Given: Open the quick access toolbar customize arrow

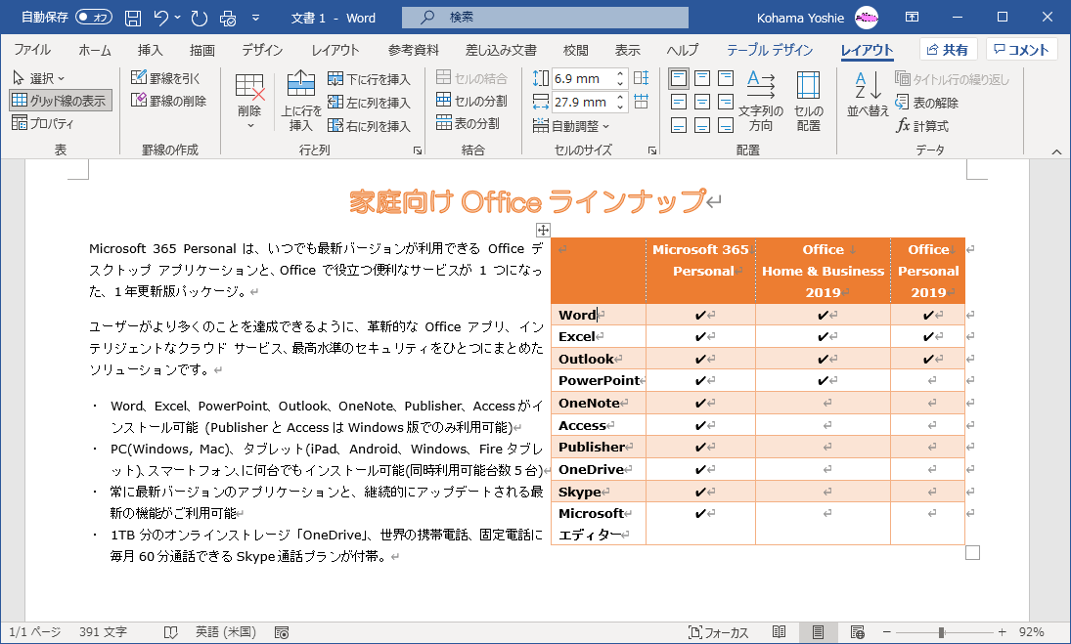Looking at the screenshot, I should (256, 18).
